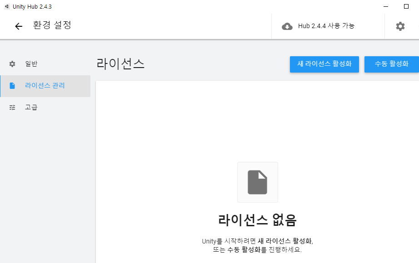The height and width of the screenshot is (263, 419).
Task: Click the 라이선스 없음 message
Action: pyautogui.click(x=257, y=220)
